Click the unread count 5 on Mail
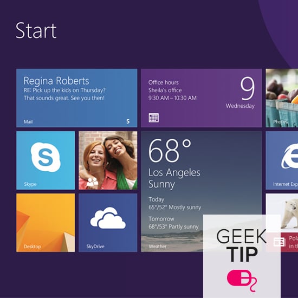 (x=128, y=121)
